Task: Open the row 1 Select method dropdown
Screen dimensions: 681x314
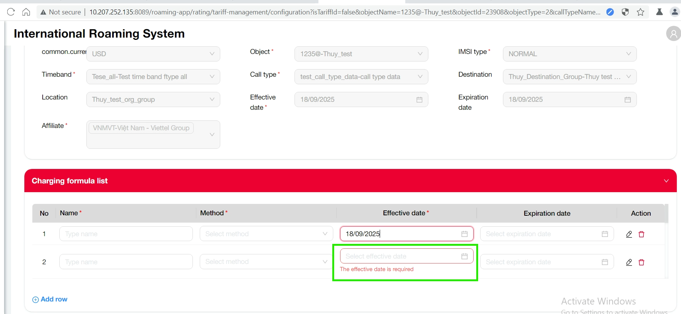Action: click(266, 234)
